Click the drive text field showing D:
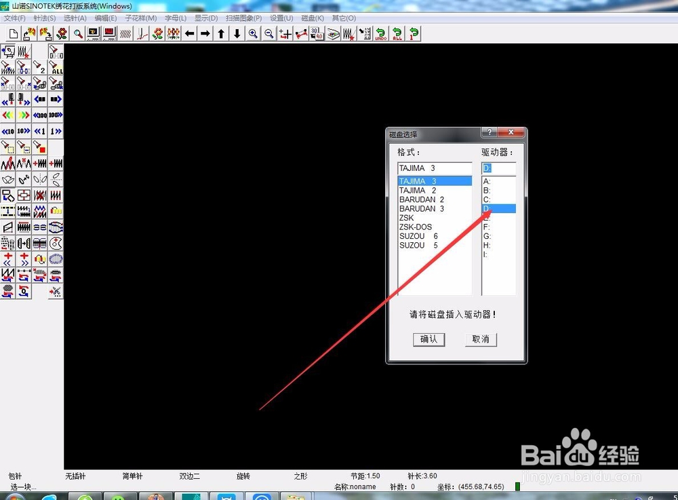 pos(498,168)
